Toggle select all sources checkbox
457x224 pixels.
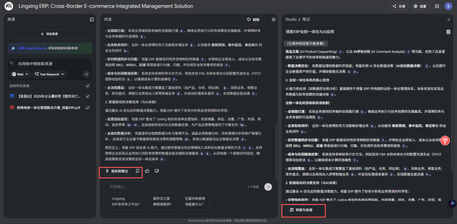[x=88, y=86]
